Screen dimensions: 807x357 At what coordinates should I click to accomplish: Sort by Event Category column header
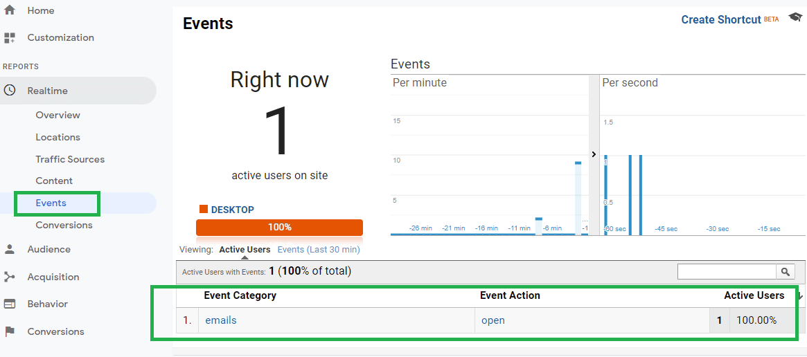coord(240,295)
